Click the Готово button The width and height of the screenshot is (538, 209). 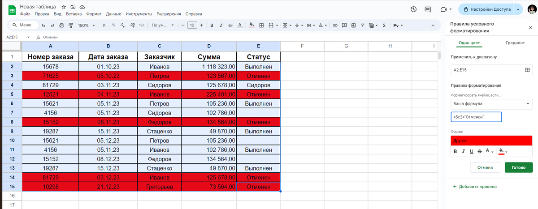(519, 167)
